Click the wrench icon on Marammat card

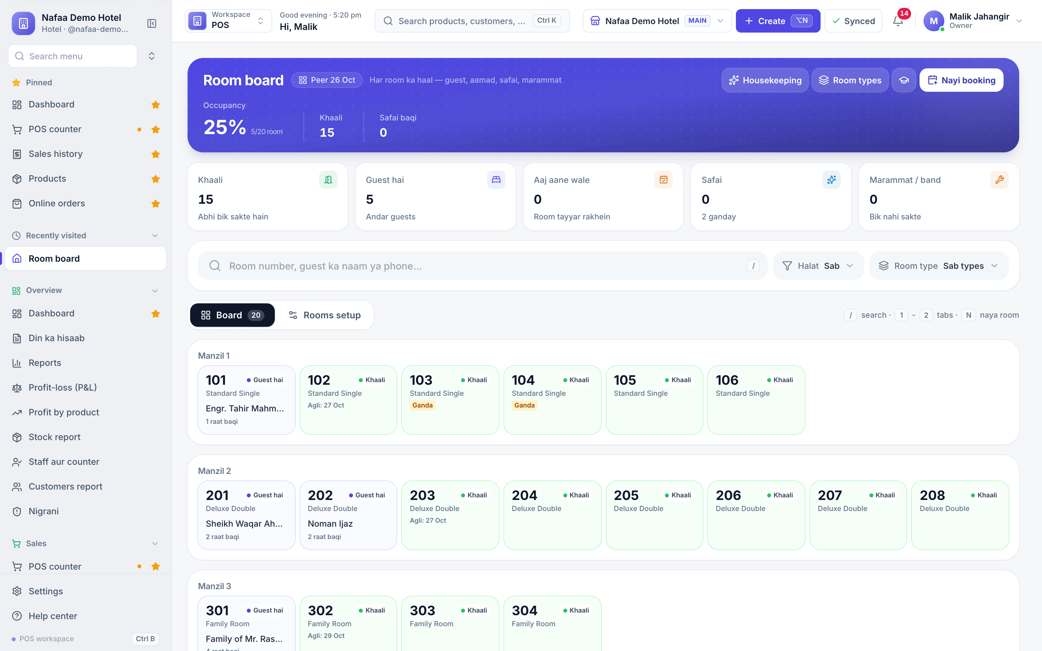click(999, 180)
